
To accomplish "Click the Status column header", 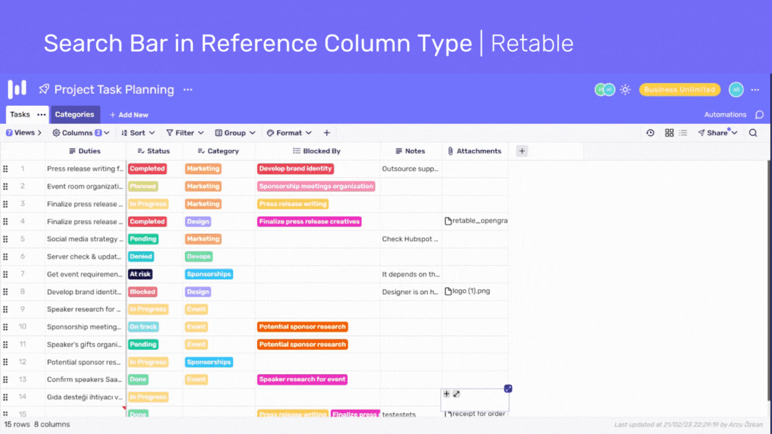I will pos(154,151).
